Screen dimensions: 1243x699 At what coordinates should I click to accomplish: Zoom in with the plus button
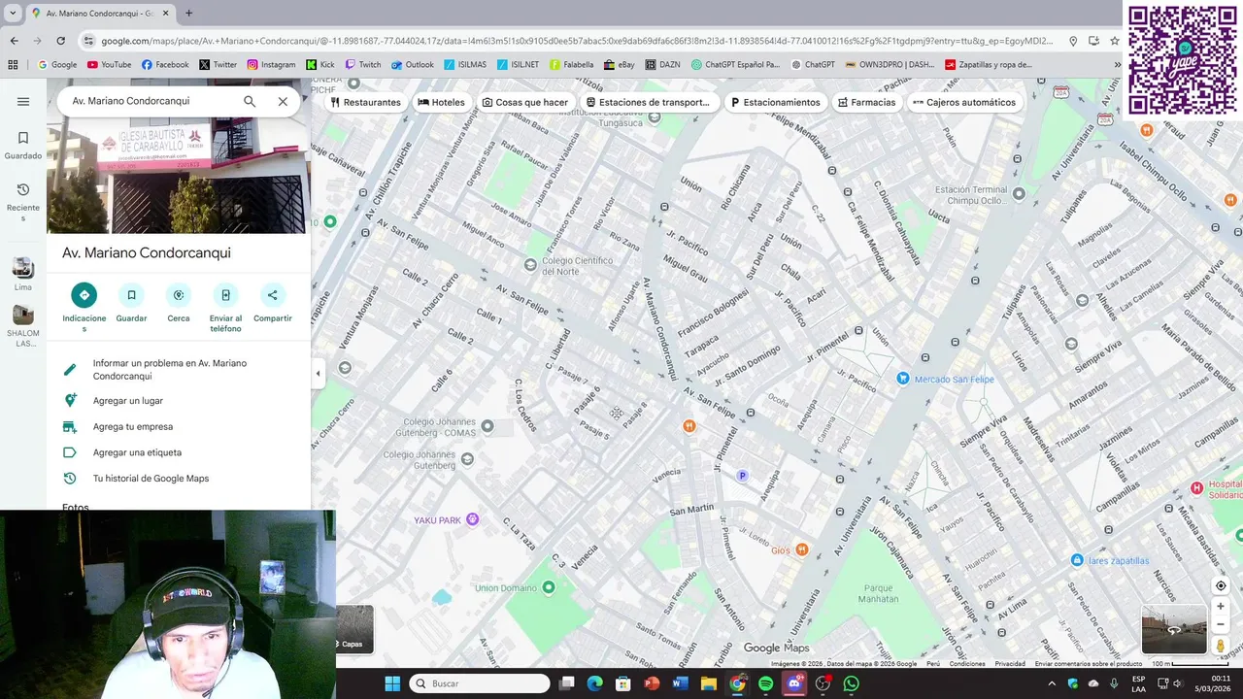(x=1221, y=607)
